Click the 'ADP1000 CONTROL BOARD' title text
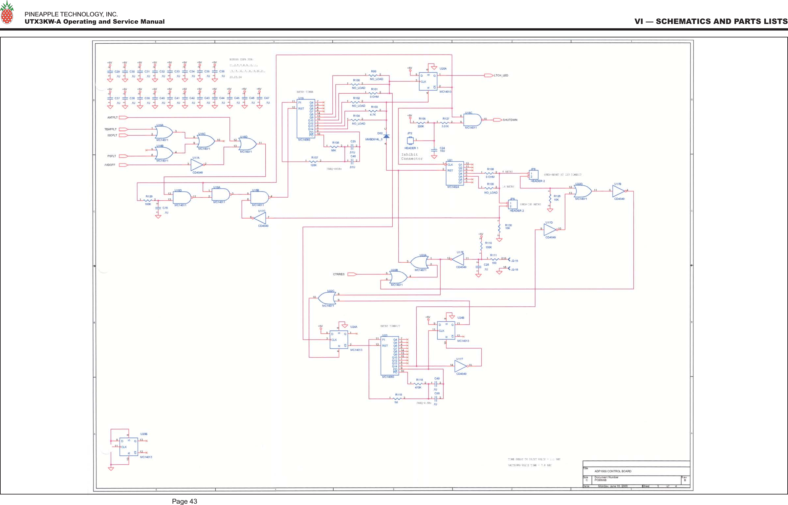 tap(613, 471)
